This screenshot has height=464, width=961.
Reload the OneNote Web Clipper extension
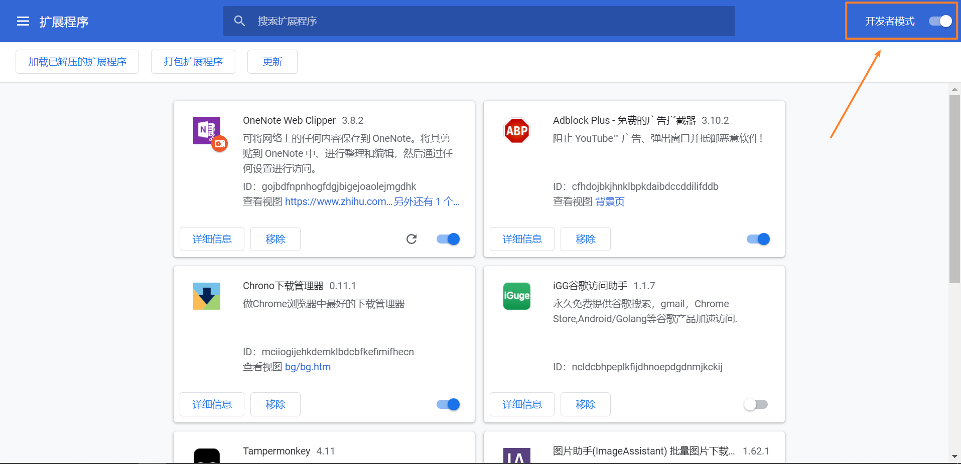[411, 239]
